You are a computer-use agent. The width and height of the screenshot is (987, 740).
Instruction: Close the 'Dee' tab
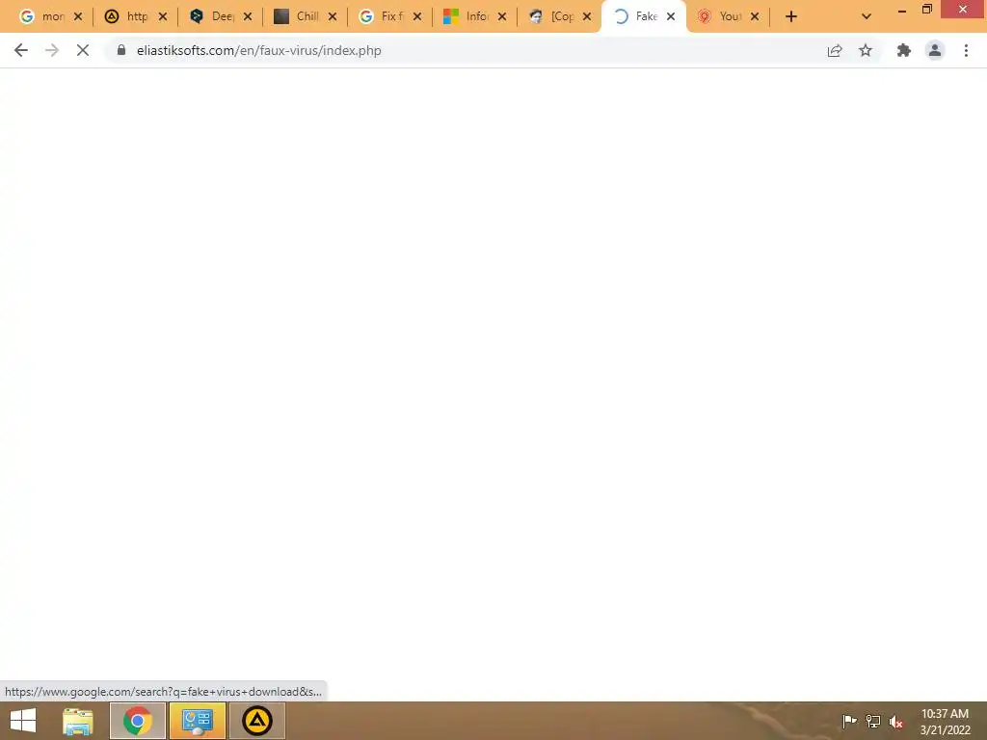pos(248,16)
